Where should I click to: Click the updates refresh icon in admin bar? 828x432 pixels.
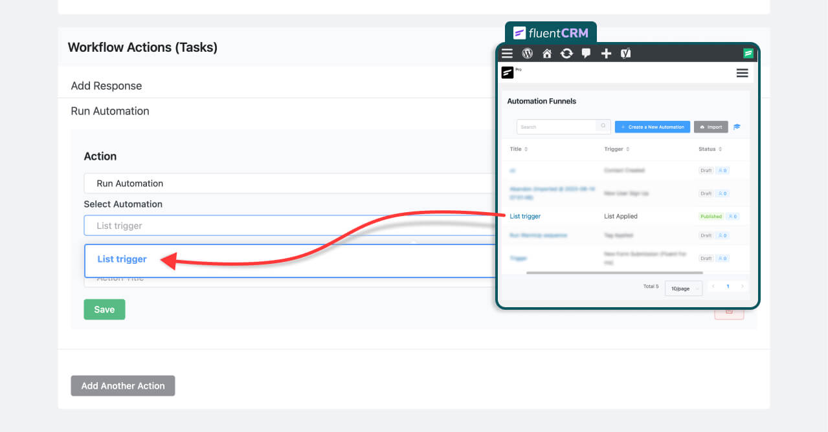point(566,53)
